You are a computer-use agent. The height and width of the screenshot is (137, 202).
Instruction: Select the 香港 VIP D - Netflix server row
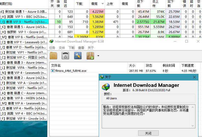(x=24, y=47)
